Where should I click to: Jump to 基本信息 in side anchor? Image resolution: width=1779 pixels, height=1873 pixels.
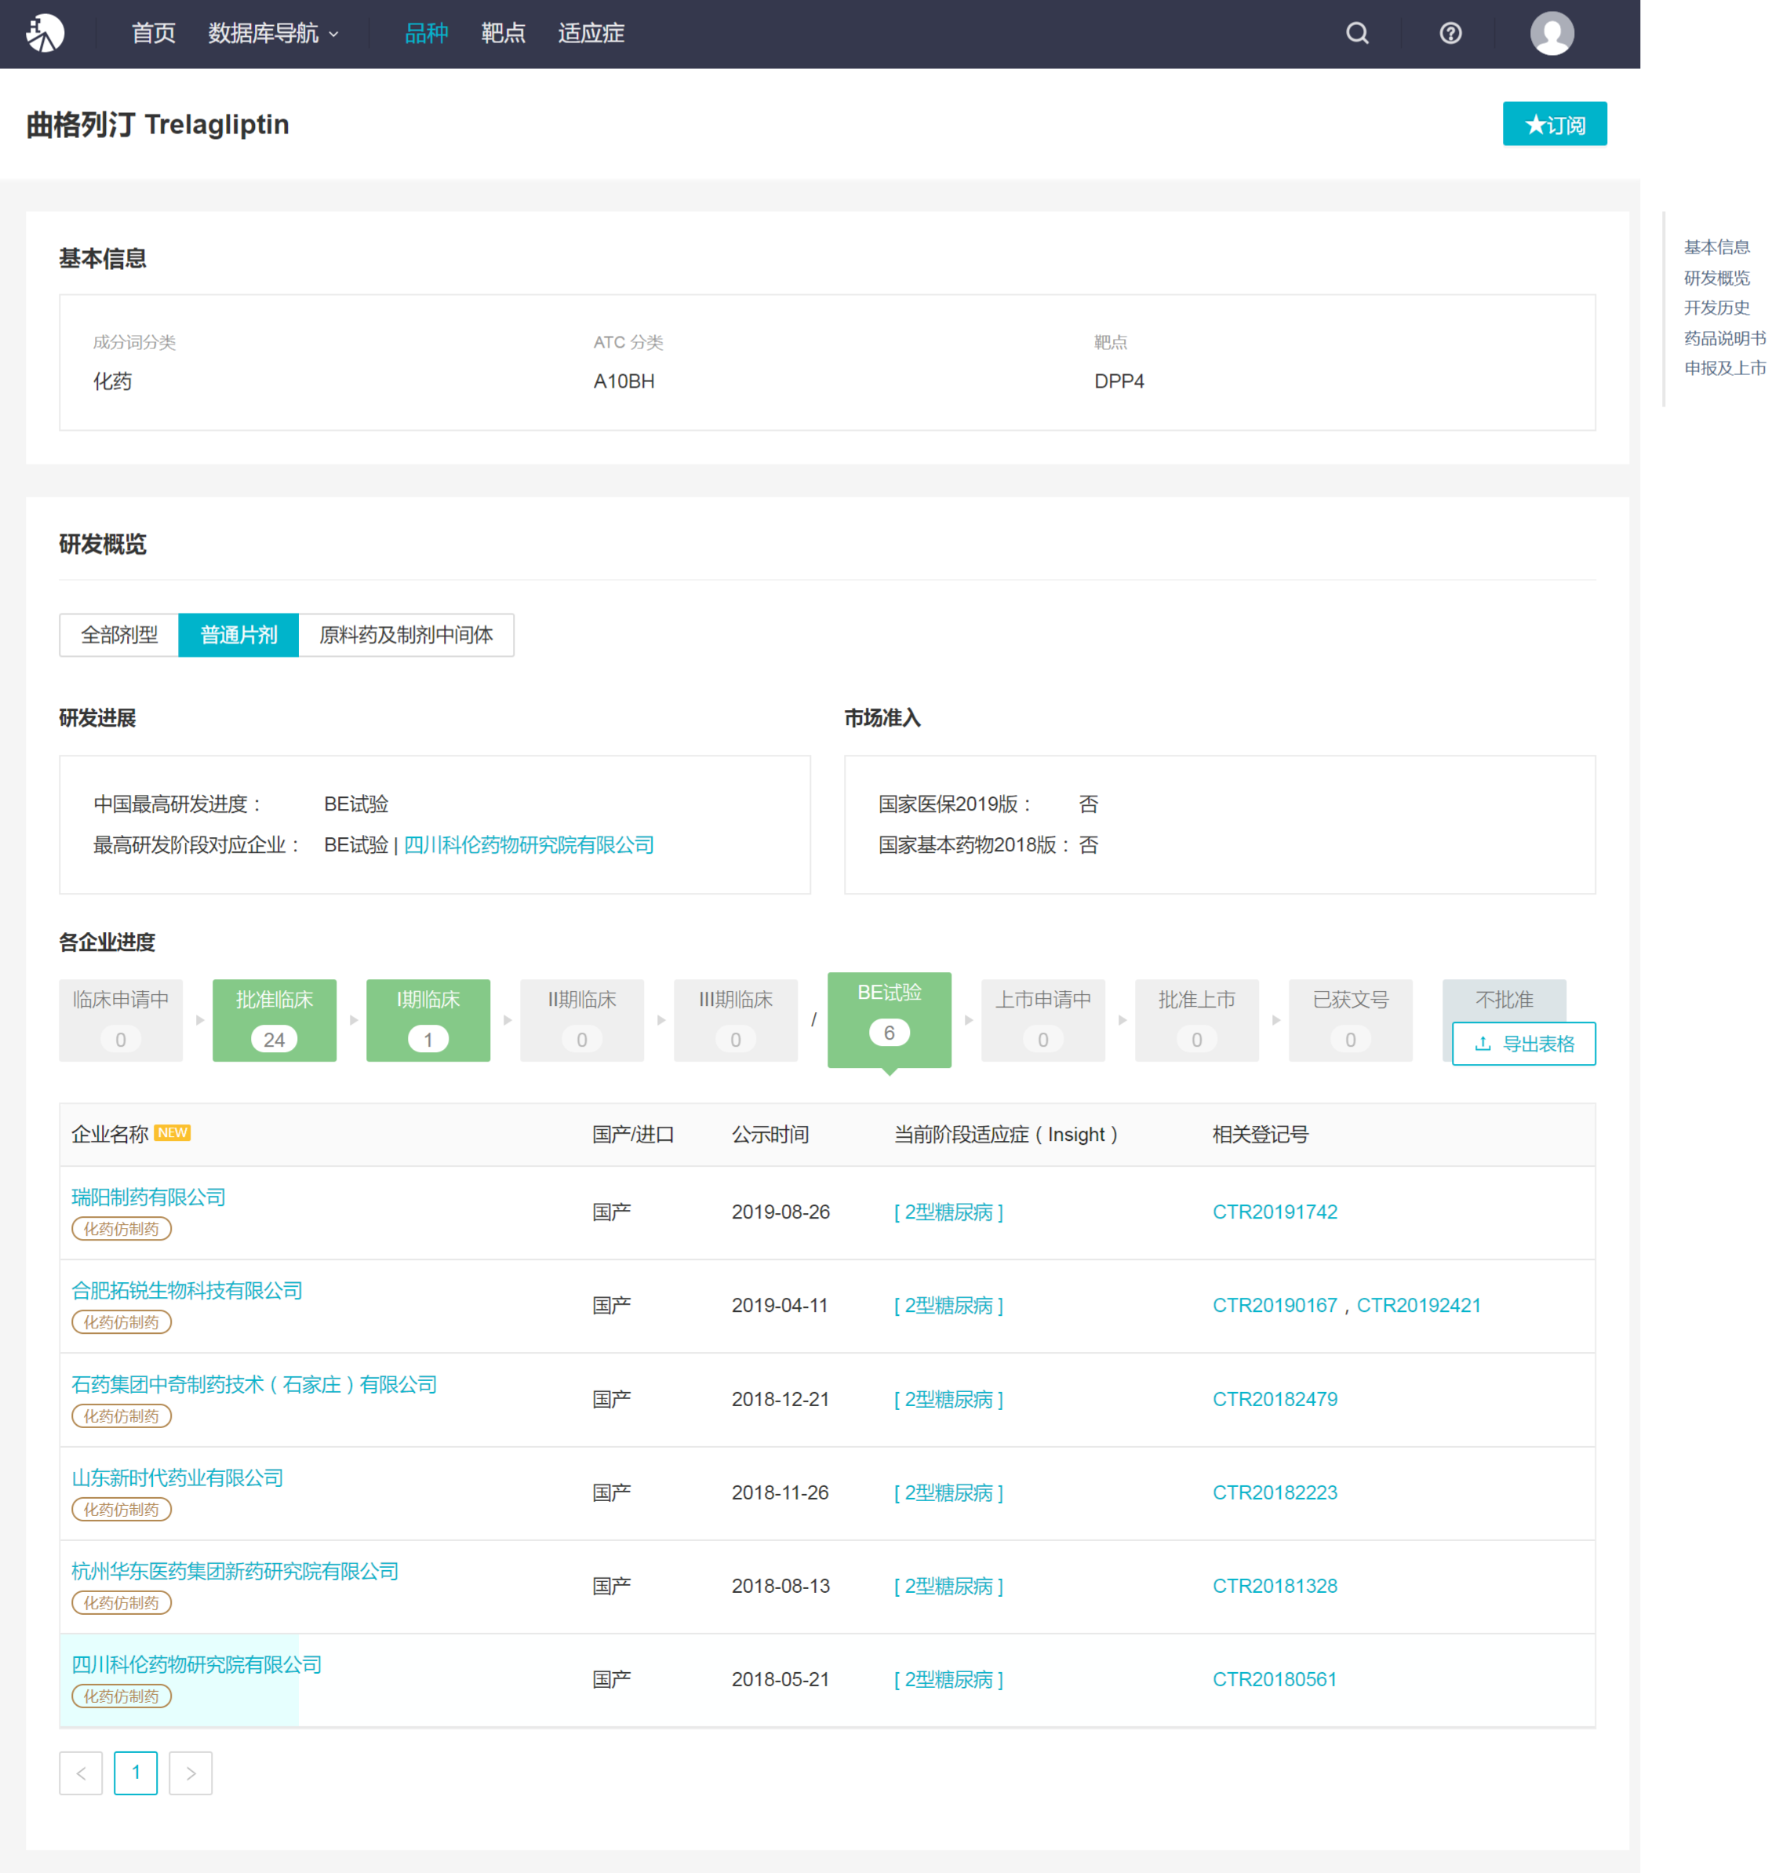point(1716,246)
